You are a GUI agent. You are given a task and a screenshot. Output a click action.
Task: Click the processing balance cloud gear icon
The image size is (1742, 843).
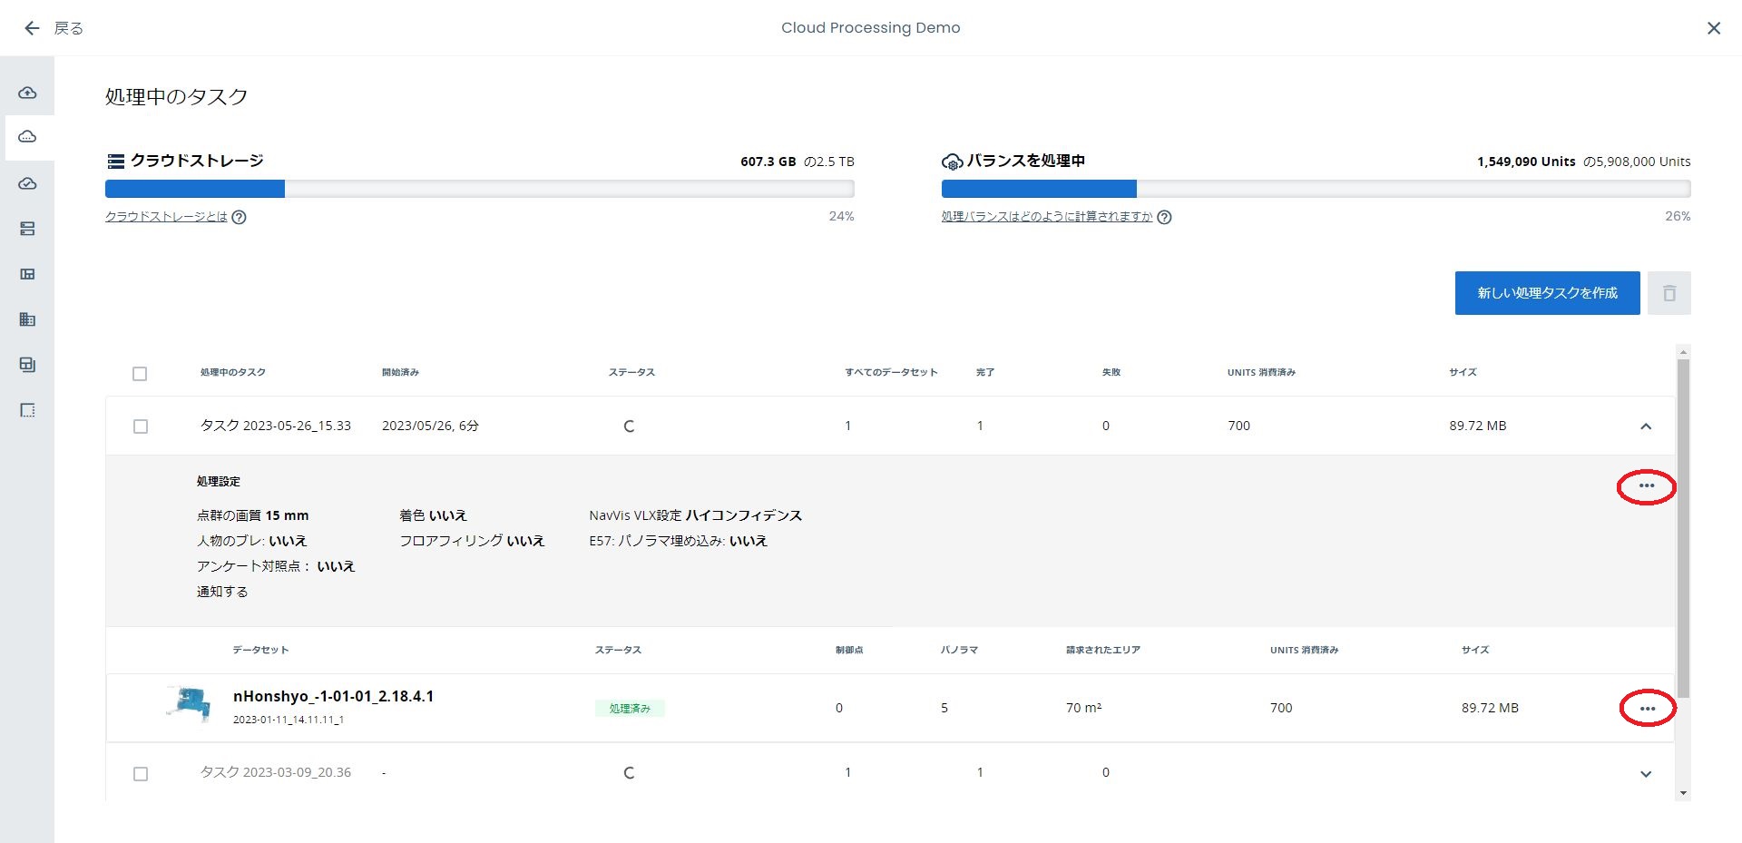click(952, 162)
